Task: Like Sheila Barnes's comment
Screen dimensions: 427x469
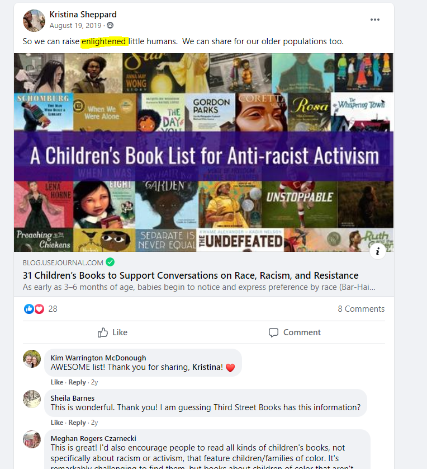Action: 57,423
